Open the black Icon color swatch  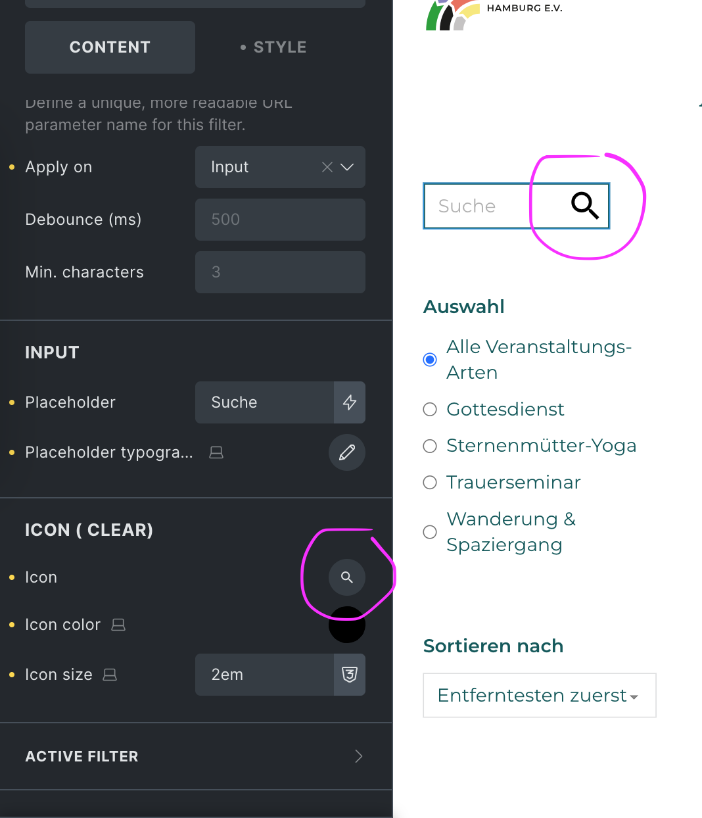coord(347,625)
